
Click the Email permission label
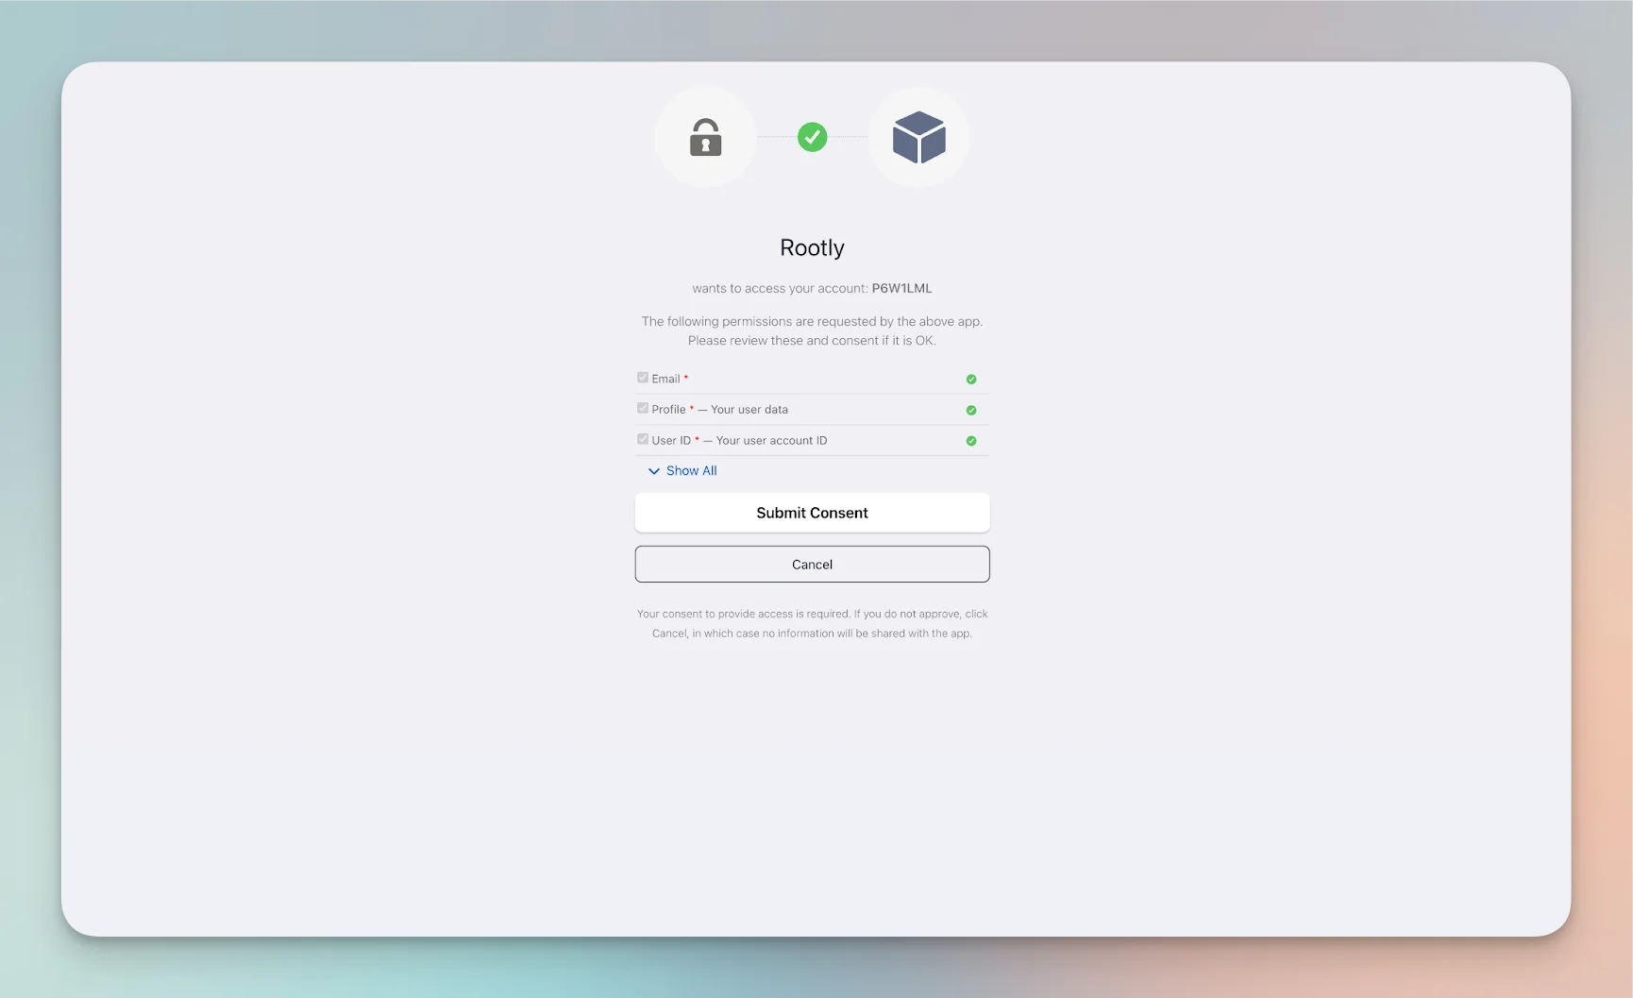pyautogui.click(x=665, y=379)
